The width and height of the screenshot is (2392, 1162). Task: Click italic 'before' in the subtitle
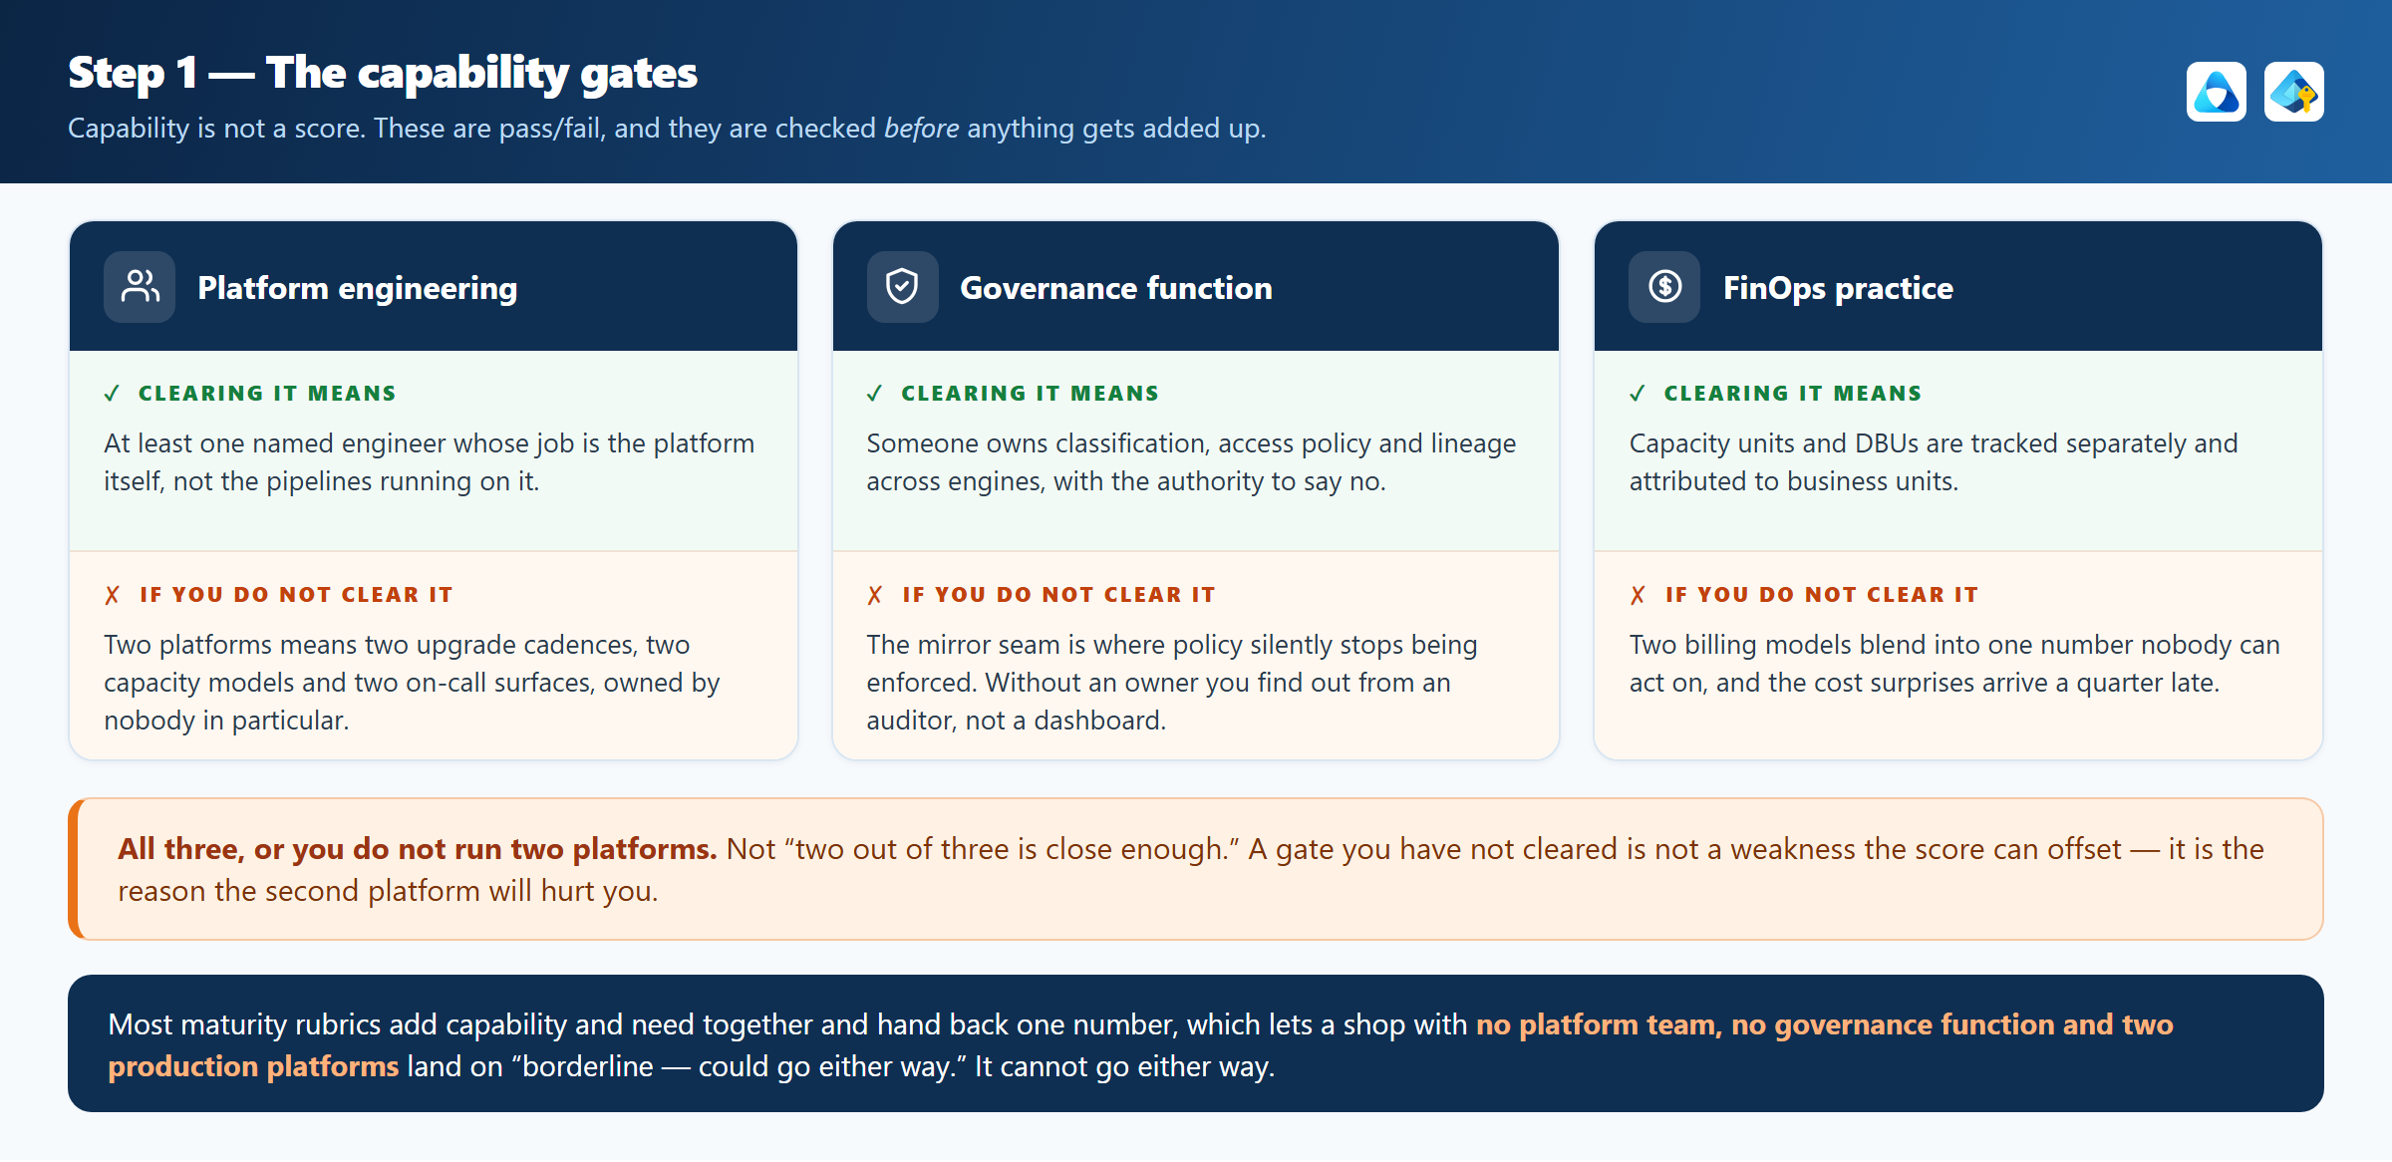921,129
